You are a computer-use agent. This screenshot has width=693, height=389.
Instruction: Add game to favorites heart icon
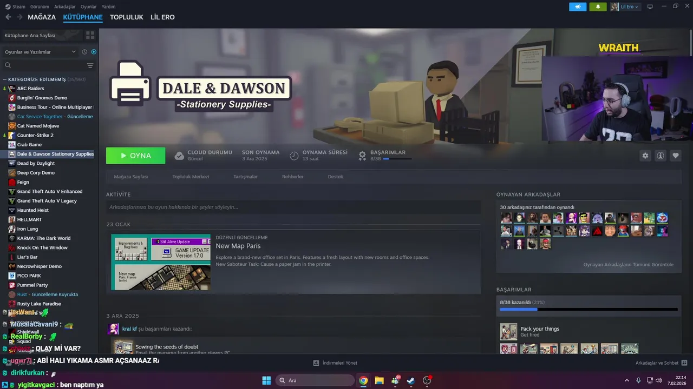[x=676, y=156]
